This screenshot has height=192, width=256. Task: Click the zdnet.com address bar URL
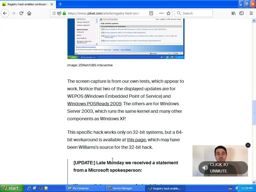[104, 13]
